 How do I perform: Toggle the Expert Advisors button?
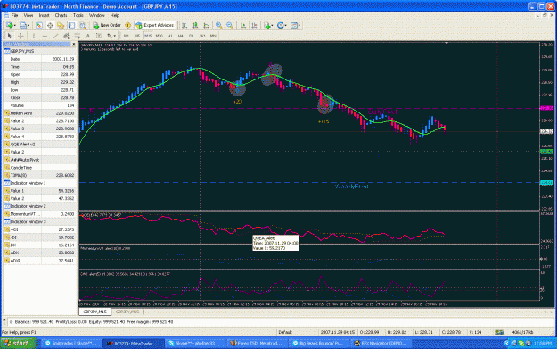155,25
